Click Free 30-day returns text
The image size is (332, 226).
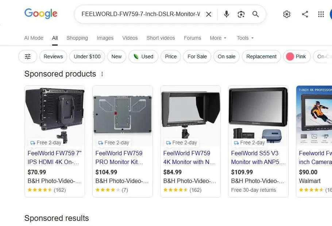coord(254,190)
